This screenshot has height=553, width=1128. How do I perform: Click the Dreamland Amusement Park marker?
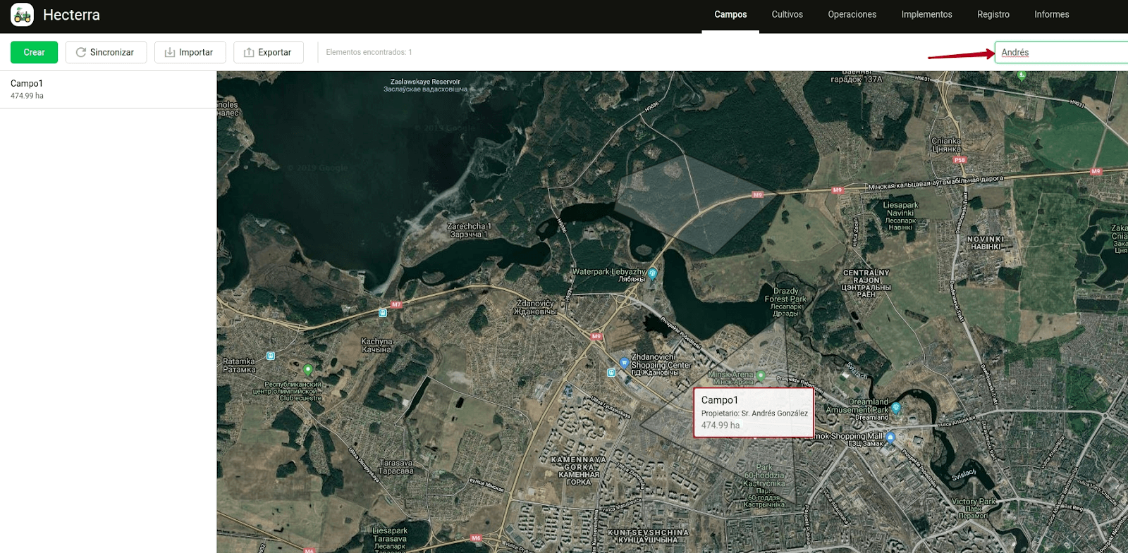click(896, 407)
